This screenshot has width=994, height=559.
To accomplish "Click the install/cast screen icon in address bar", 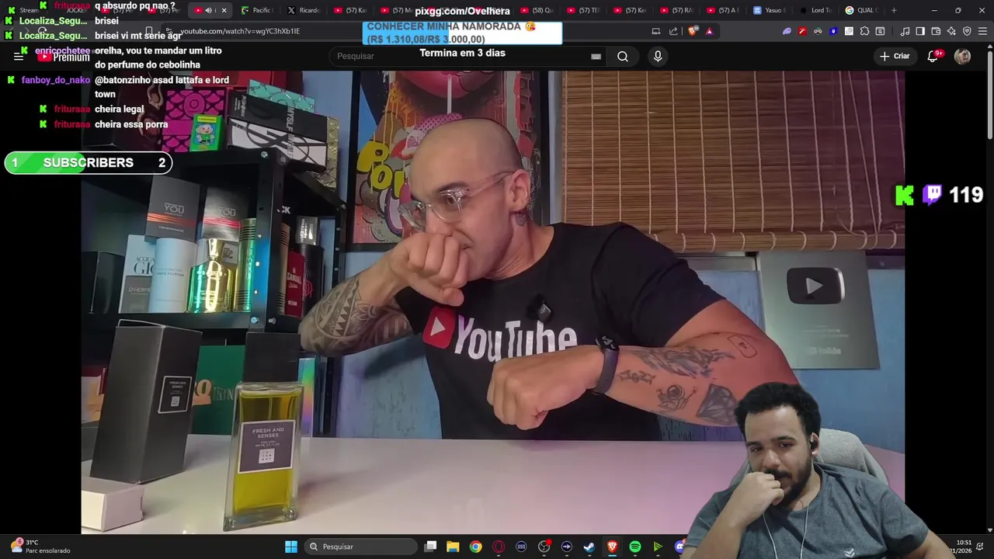I will pos(656,31).
